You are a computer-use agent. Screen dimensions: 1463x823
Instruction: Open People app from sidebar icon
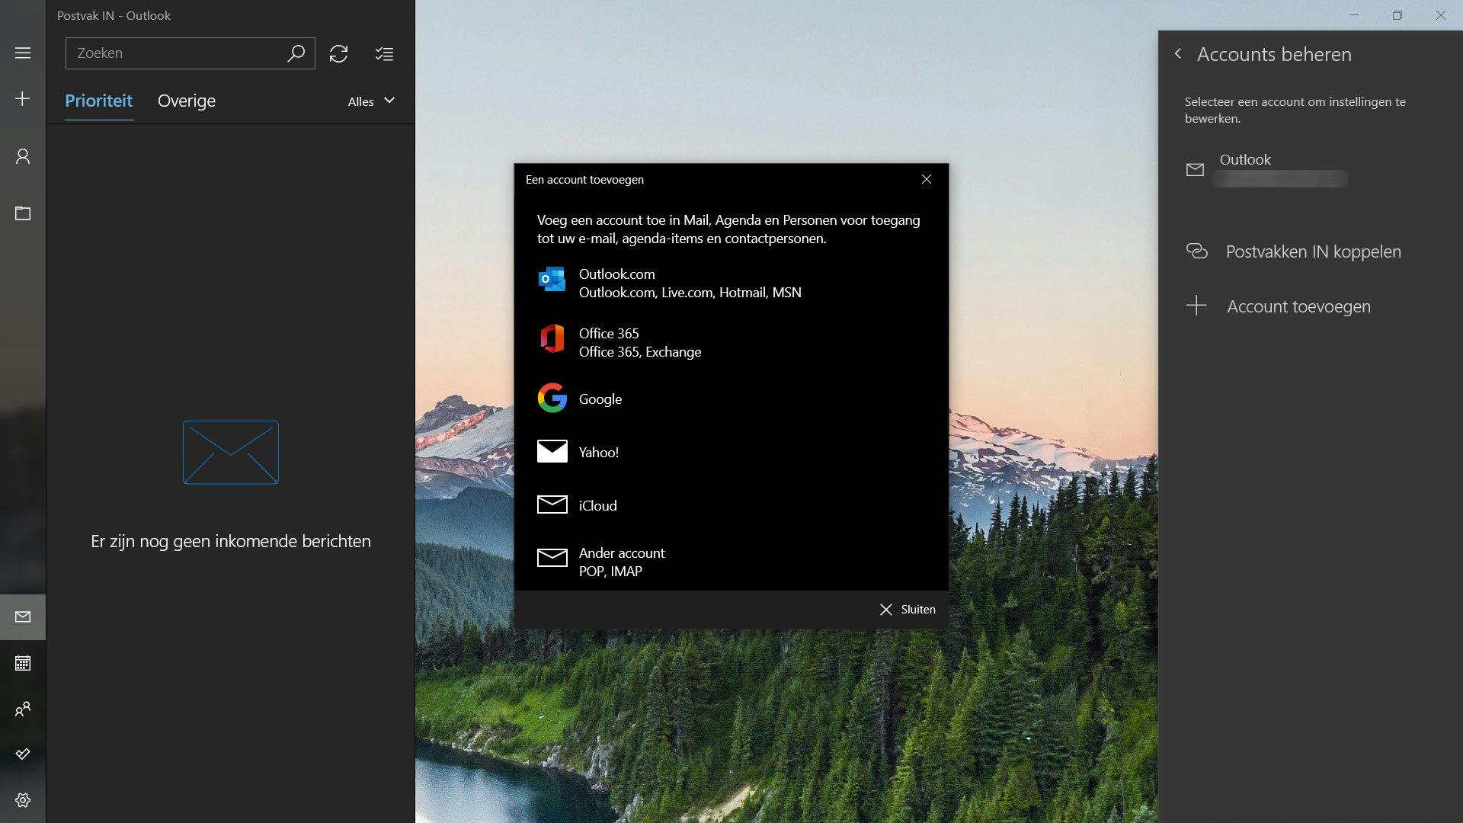tap(23, 709)
